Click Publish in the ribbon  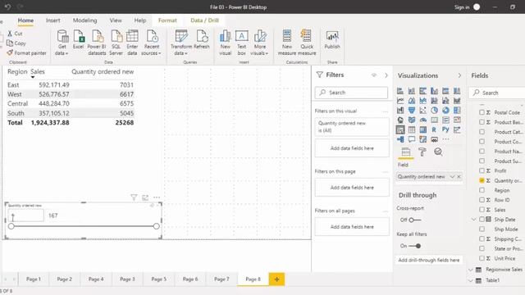[332, 39]
